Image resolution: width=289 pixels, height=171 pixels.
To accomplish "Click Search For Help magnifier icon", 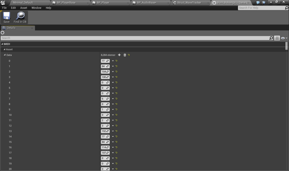I will [x=286, y=8].
